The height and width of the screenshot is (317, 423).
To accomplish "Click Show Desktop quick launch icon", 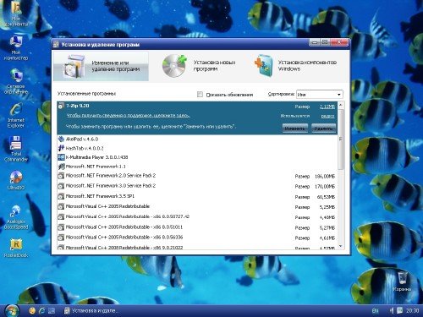I will pos(52,310).
